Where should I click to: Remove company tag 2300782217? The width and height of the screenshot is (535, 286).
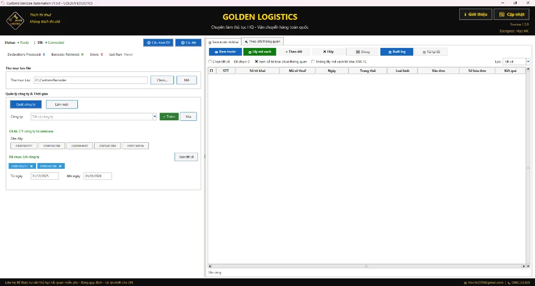point(31,166)
